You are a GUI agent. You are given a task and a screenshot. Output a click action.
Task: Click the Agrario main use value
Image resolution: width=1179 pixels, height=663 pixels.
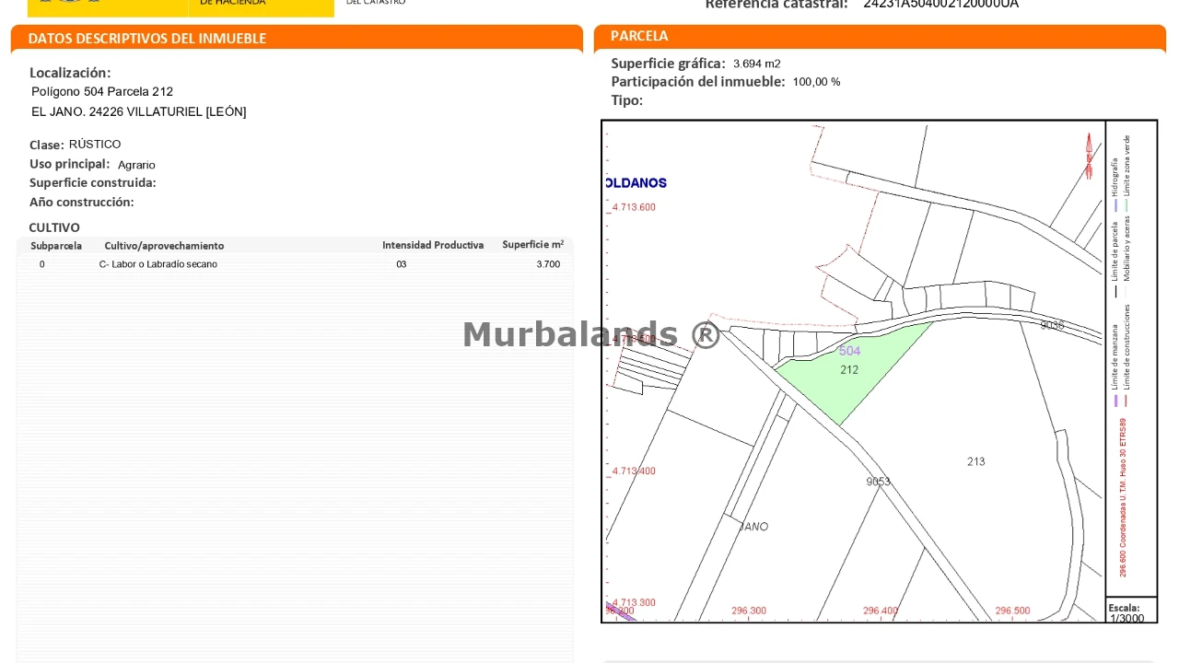[x=136, y=165]
